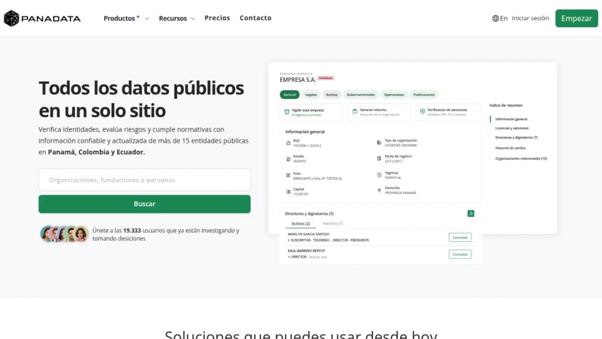Click the Generar informe card
602x339 pixels.
(379, 113)
